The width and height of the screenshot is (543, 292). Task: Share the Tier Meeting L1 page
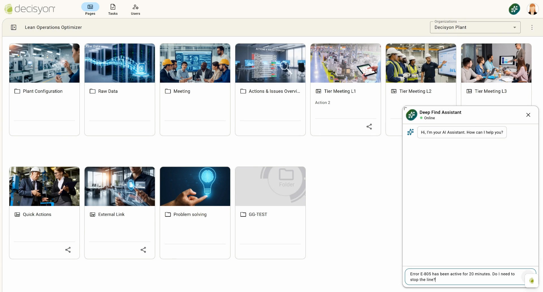pos(369,127)
